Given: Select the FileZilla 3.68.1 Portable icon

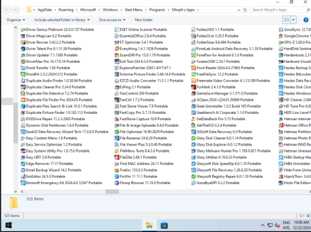Looking at the screenshot, I should point(117,157).
